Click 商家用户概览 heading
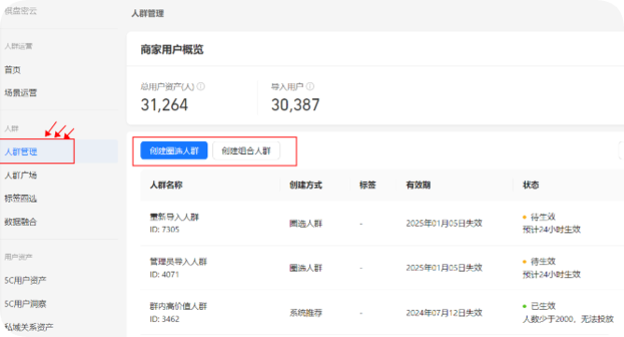Screen dimensions: 624x337 click(172, 49)
